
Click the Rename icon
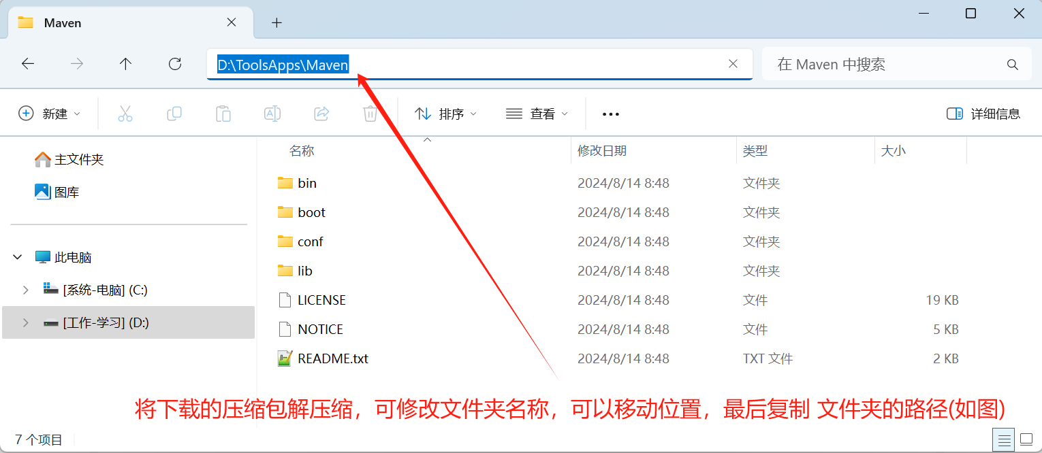pyautogui.click(x=272, y=114)
